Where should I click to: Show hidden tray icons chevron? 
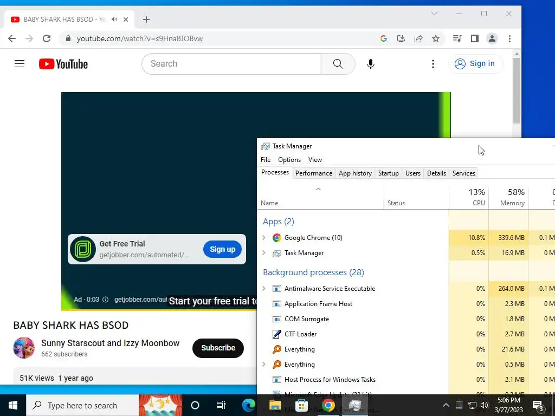(446, 405)
